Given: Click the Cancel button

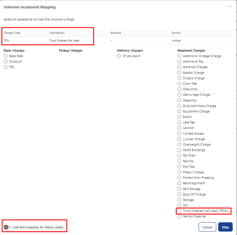Looking at the screenshot, I should pos(207,227).
